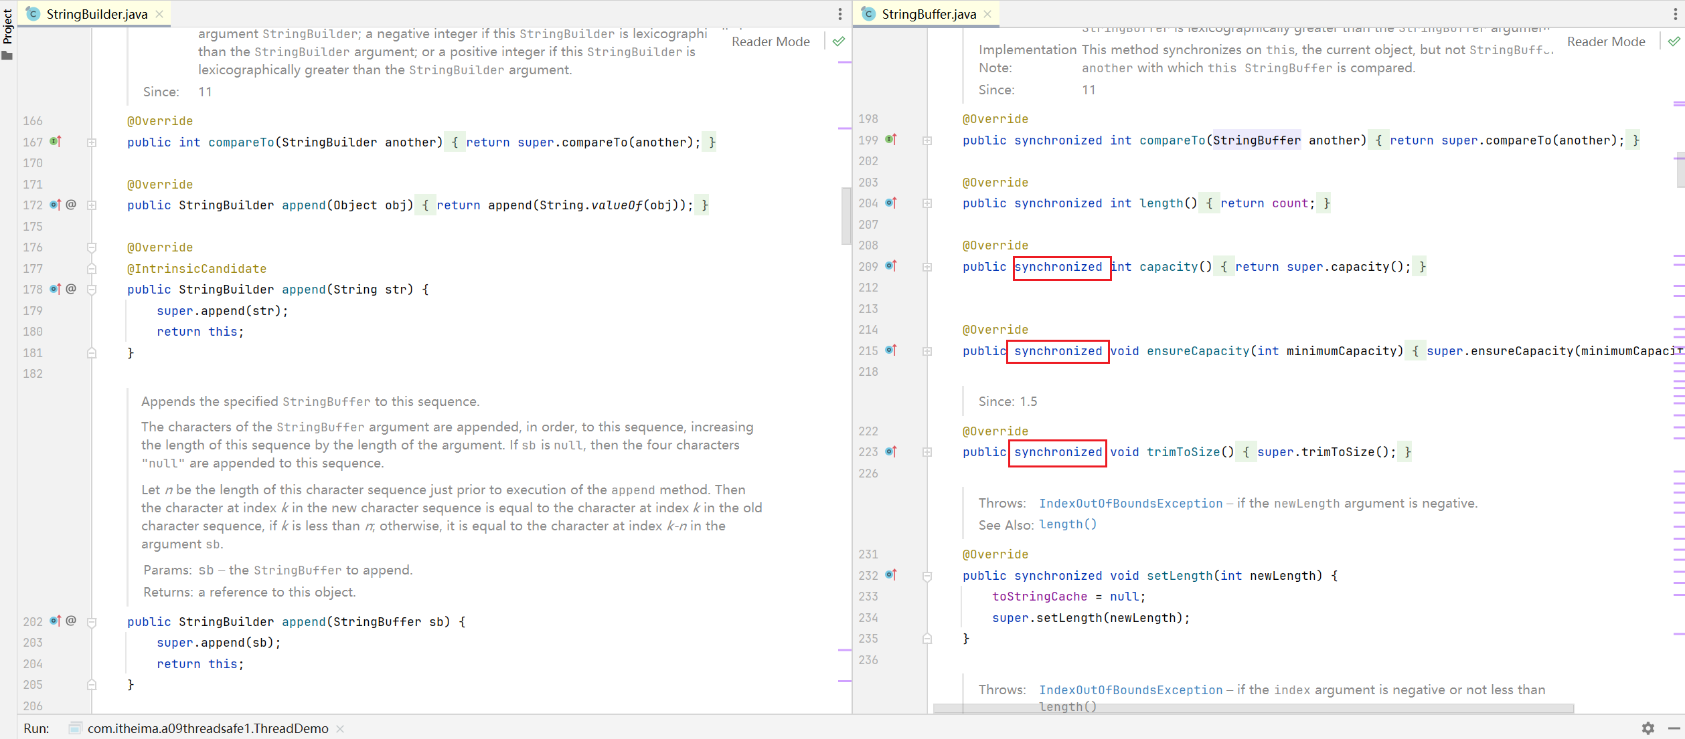This screenshot has width=1685, height=739.
Task: Toggle Reader Mode in StringBuffer editor
Action: coord(1606,41)
